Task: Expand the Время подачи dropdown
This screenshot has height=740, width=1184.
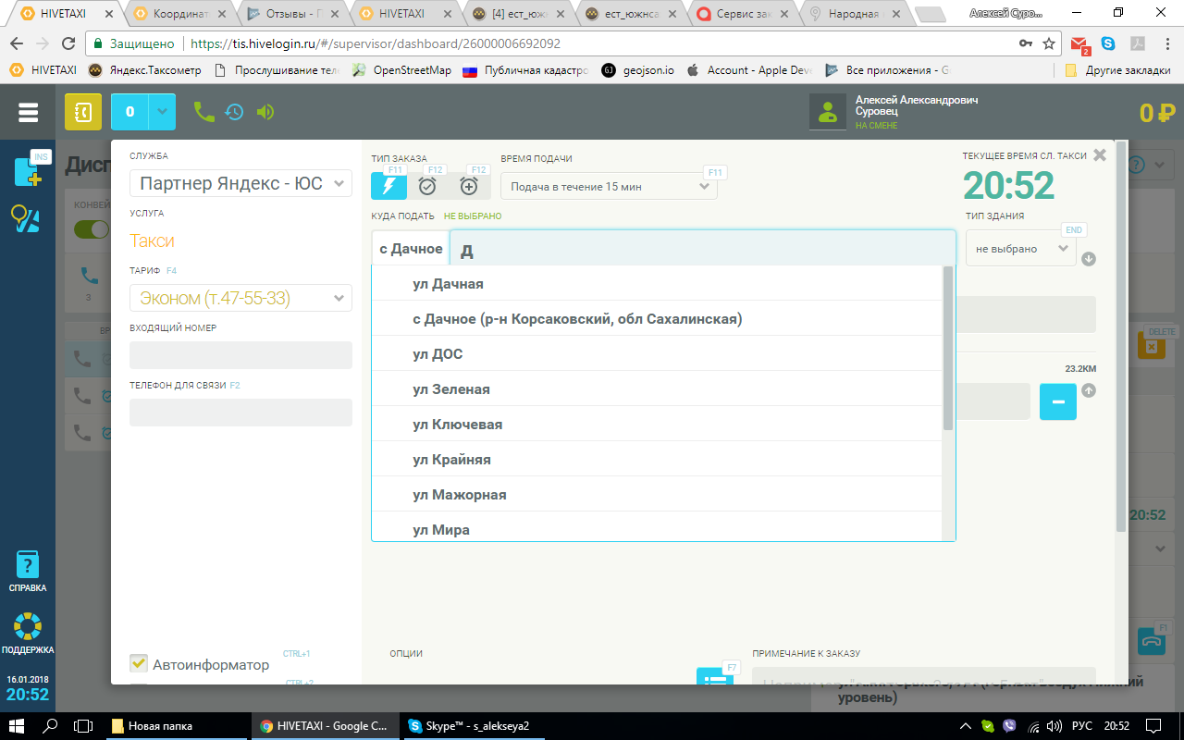Action: point(609,186)
